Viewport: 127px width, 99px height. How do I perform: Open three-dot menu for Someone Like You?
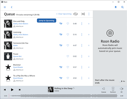[x=82, y=45]
